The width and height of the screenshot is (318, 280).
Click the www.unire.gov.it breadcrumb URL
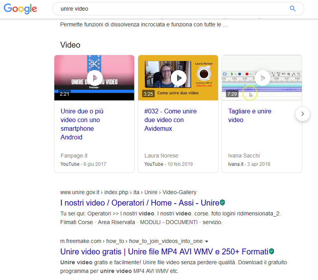tap(128, 192)
